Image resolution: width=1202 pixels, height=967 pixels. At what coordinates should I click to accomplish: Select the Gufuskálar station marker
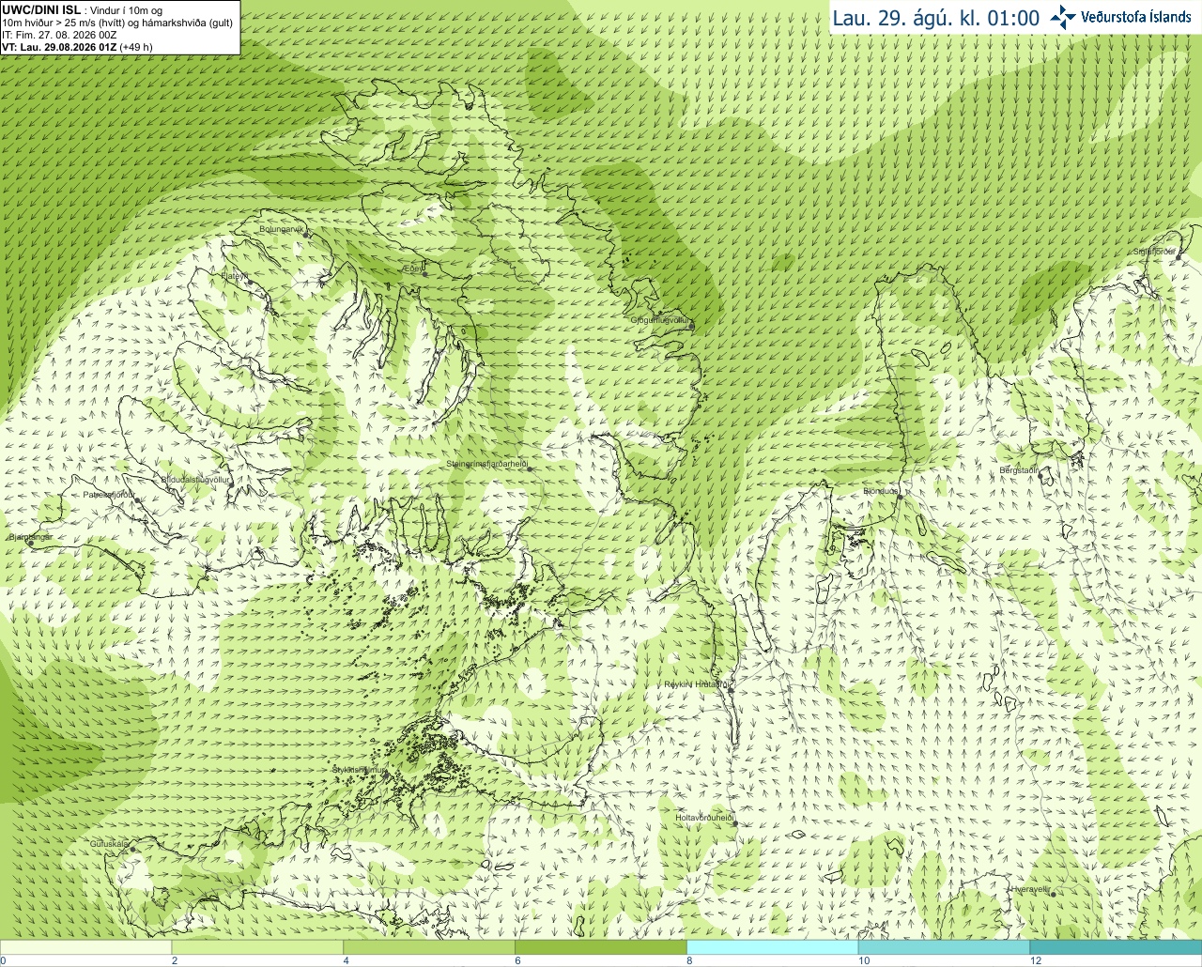click(x=132, y=850)
